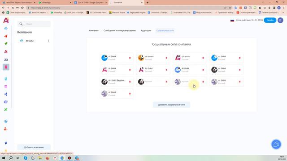Open the red paper-plane icon in sidebar
The image size is (287, 161).
(x=6, y=36)
